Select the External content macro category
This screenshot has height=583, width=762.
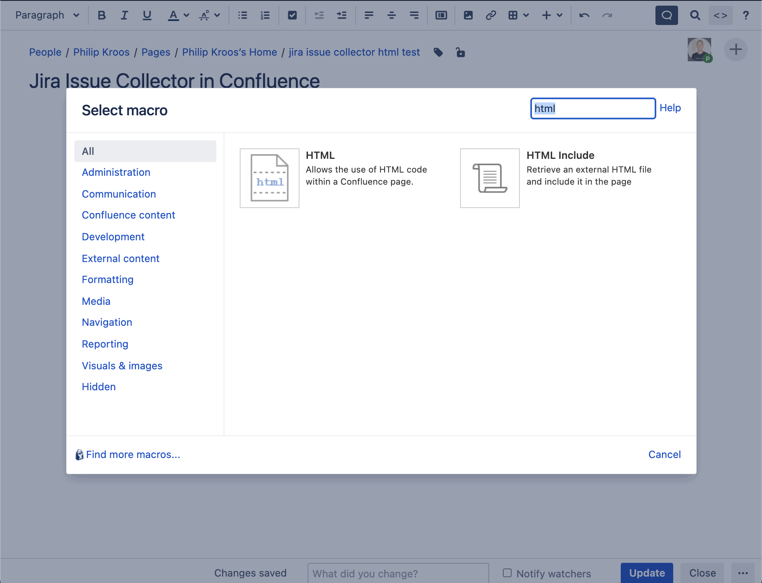coord(120,258)
